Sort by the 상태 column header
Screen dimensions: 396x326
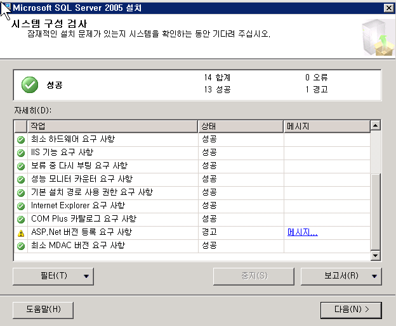coord(241,127)
